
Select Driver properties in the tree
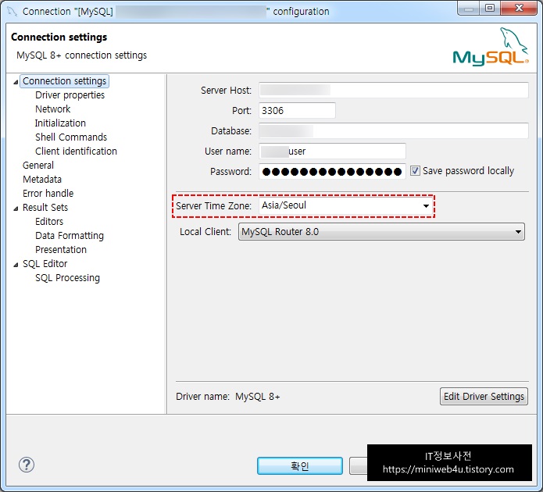(70, 94)
